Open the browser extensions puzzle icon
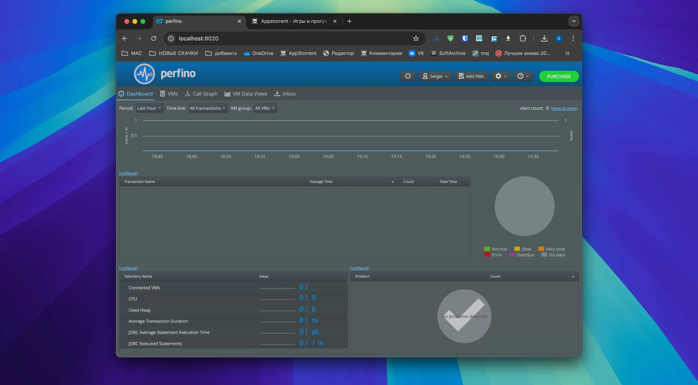The height and width of the screenshot is (385, 698). tap(522, 38)
